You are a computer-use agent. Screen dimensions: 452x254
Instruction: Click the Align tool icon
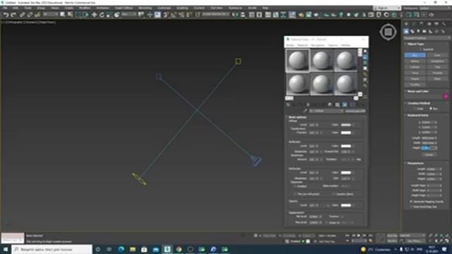[x=243, y=14]
